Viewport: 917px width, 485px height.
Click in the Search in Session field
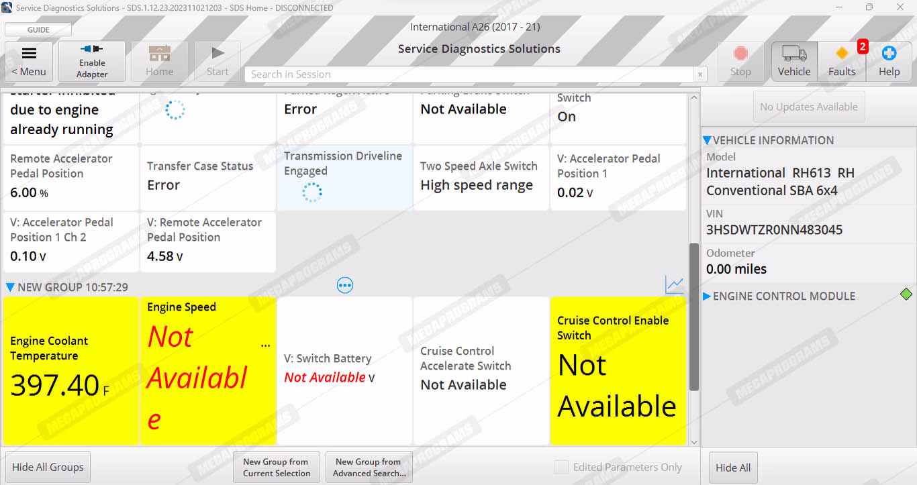[469, 74]
